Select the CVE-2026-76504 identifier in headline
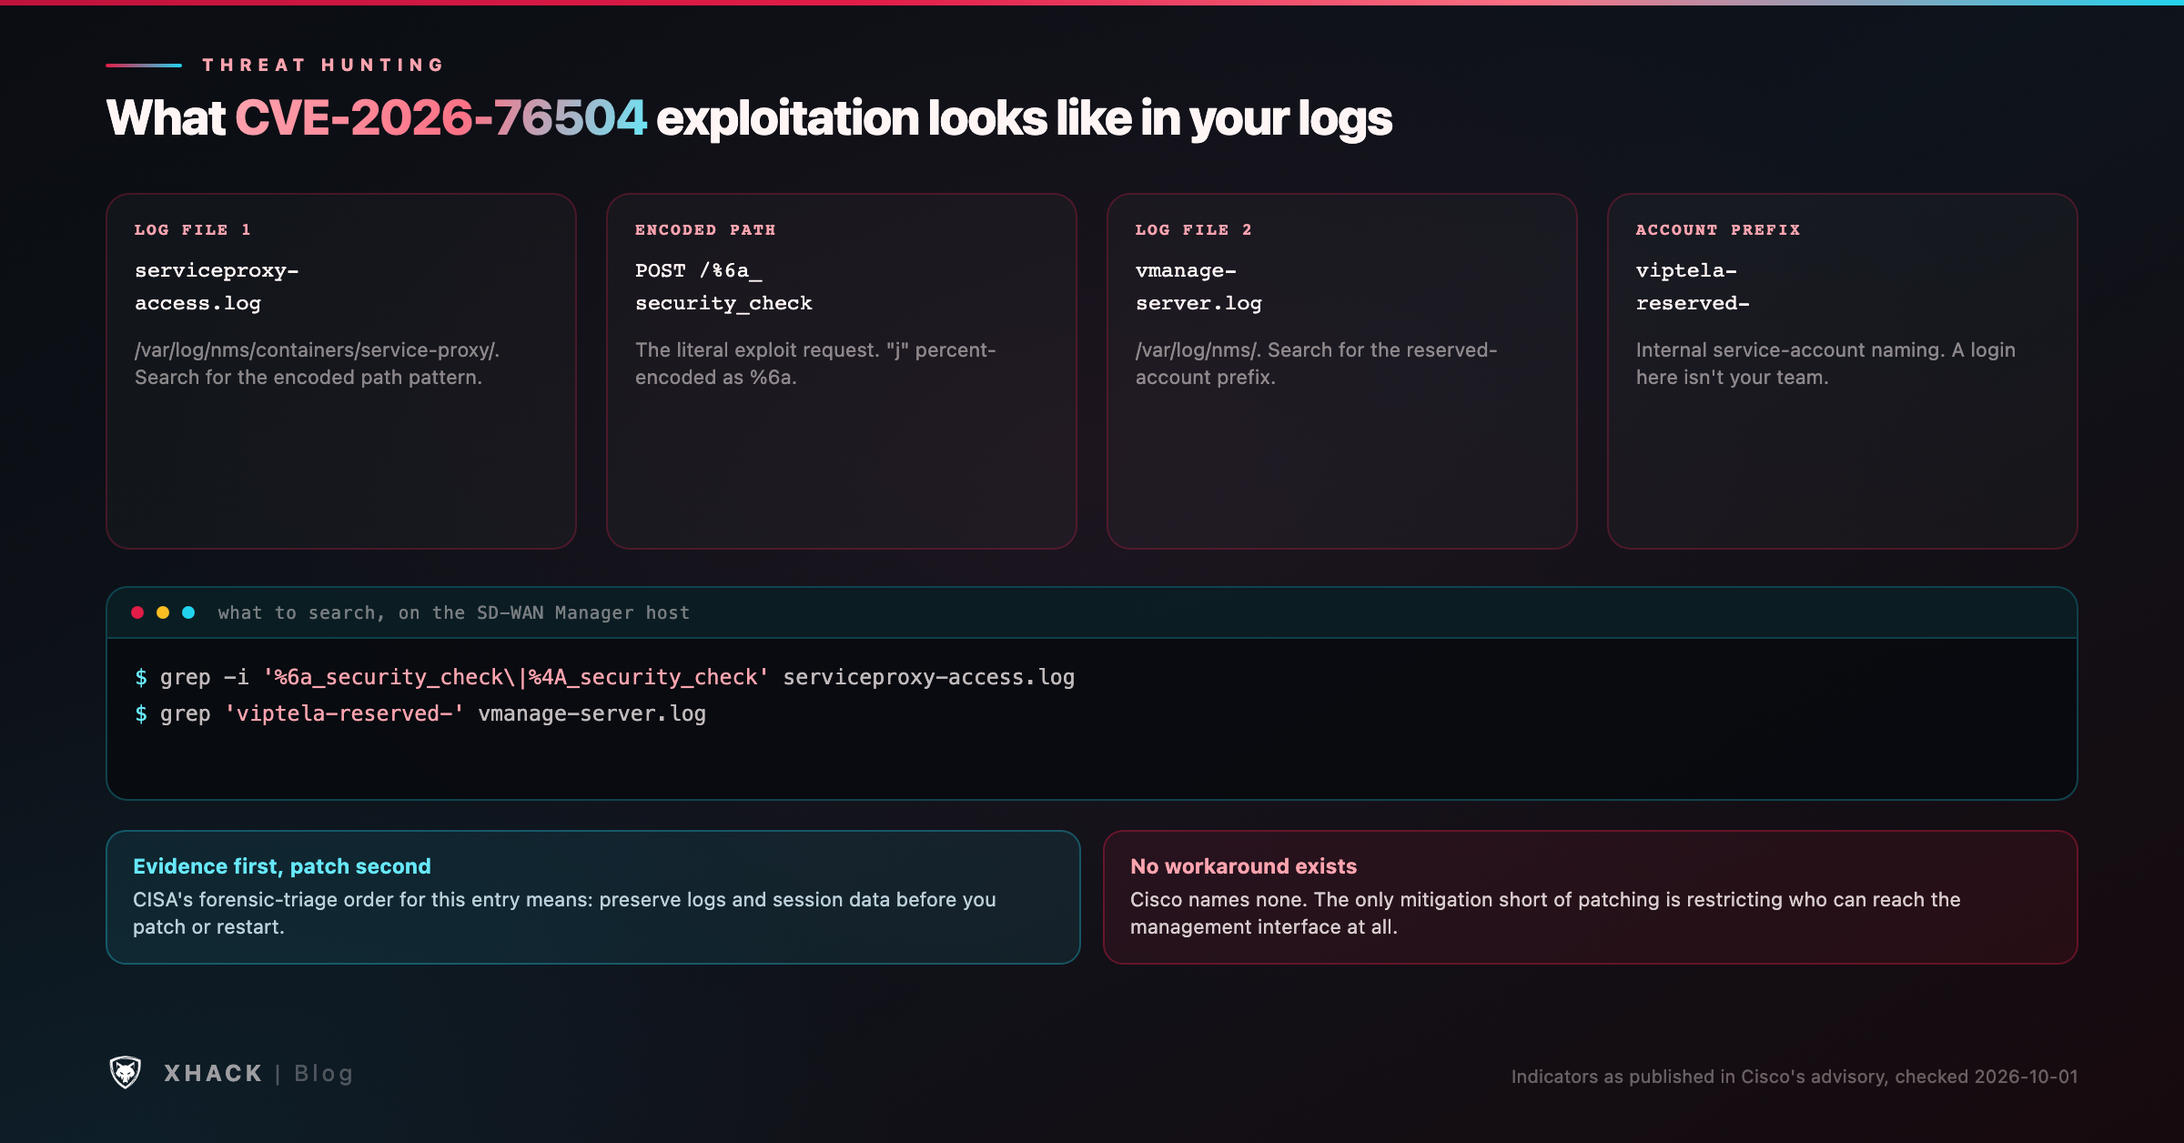 (x=441, y=118)
